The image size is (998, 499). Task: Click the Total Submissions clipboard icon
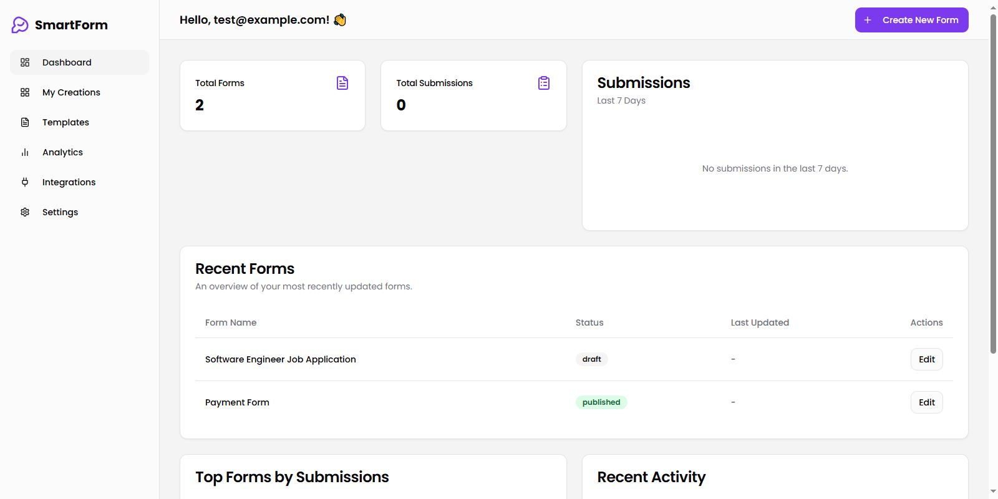coord(544,83)
